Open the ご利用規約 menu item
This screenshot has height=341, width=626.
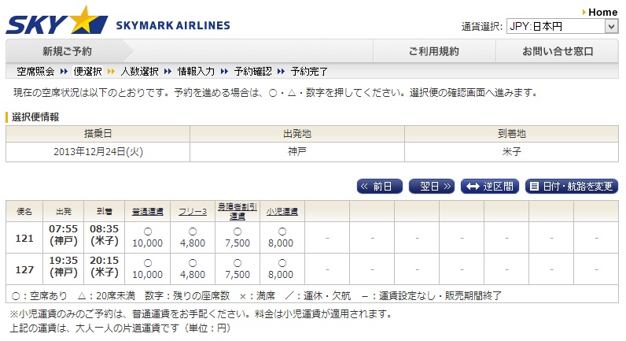tap(434, 51)
